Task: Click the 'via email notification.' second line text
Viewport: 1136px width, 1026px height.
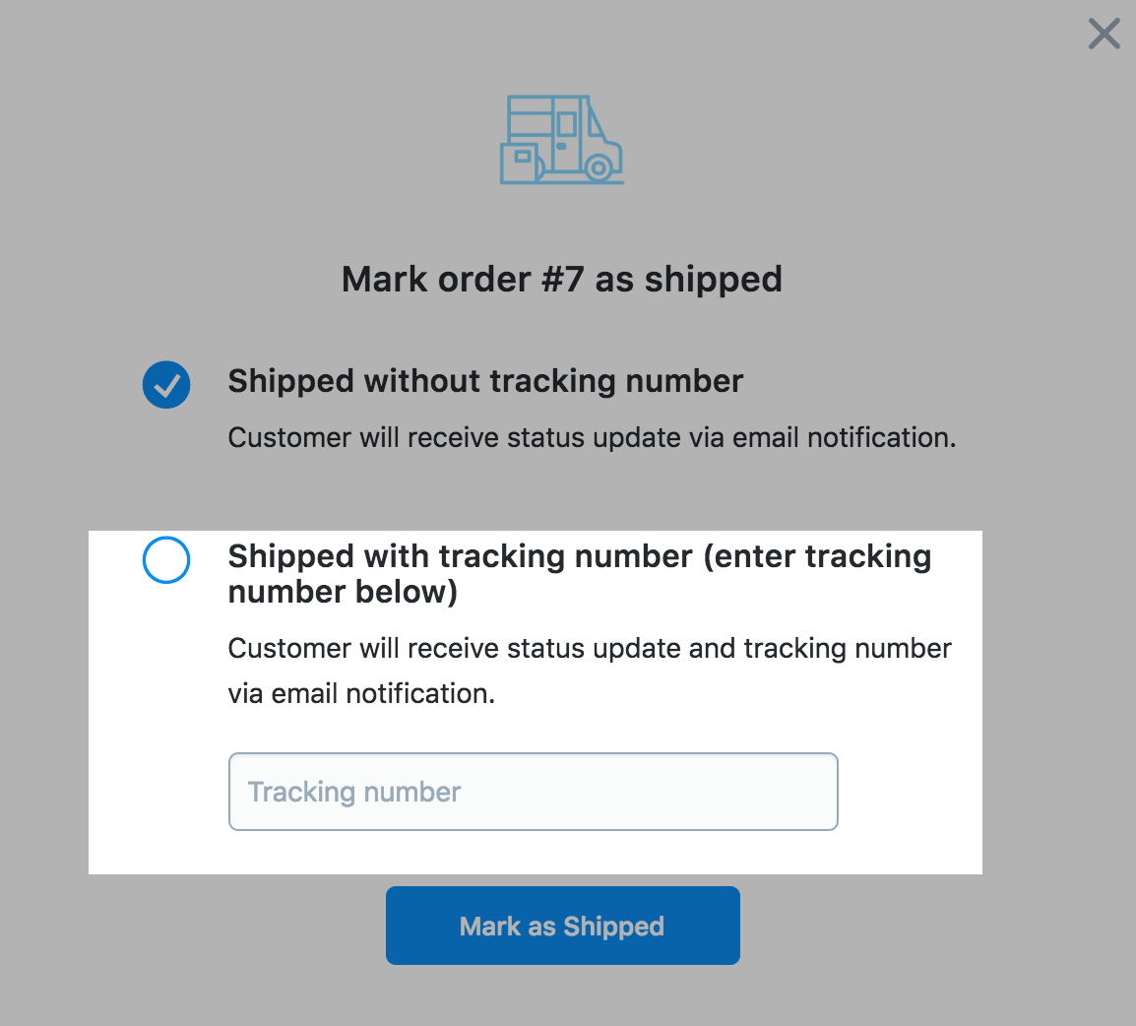Action: [x=361, y=694]
